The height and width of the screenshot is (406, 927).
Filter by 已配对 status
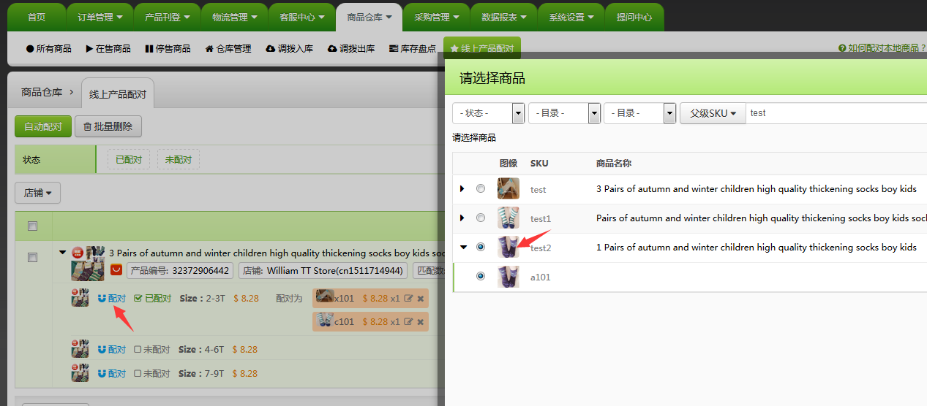[x=129, y=159]
